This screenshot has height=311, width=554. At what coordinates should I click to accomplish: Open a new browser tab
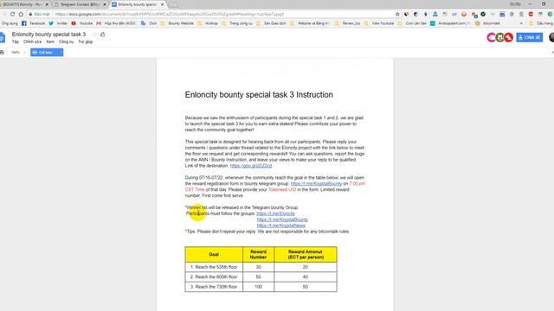[x=174, y=4]
